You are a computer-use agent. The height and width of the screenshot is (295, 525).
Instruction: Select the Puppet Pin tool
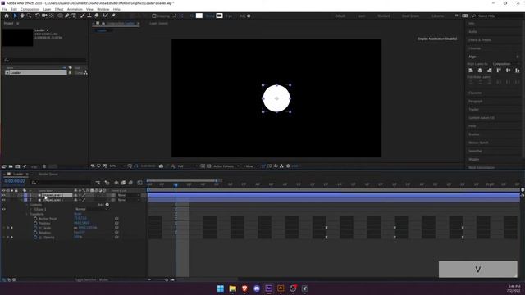point(113,16)
